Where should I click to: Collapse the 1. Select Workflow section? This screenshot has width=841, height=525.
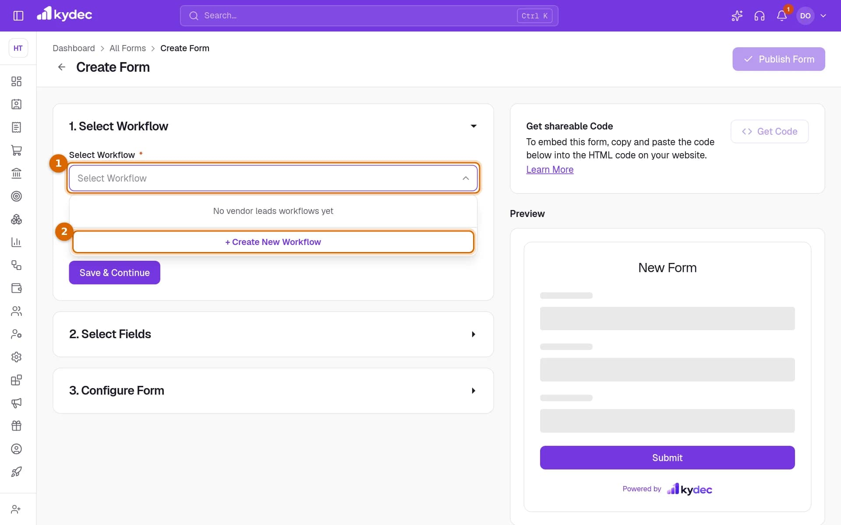tap(474, 126)
